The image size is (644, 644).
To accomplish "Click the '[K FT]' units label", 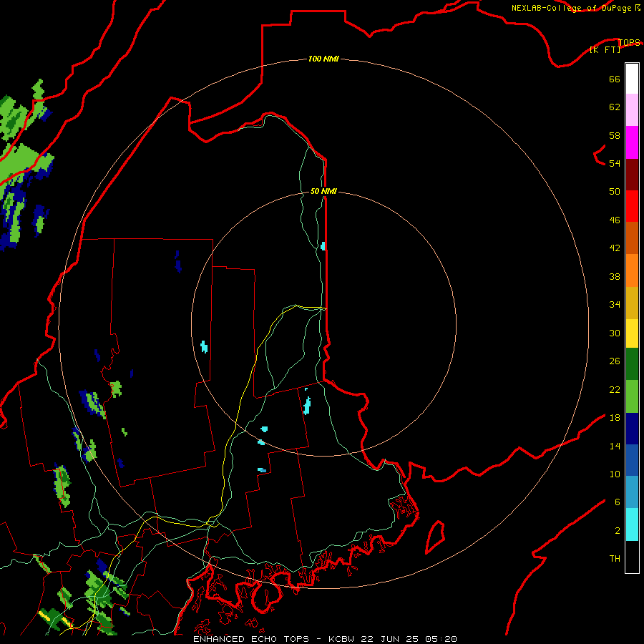I will pos(605,49).
